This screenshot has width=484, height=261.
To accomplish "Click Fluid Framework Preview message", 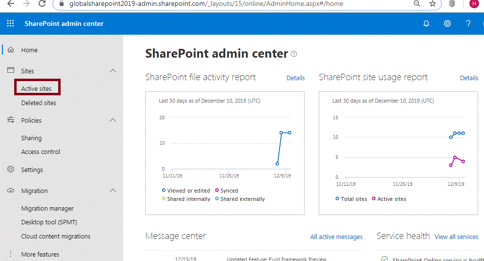I will 277,259.
